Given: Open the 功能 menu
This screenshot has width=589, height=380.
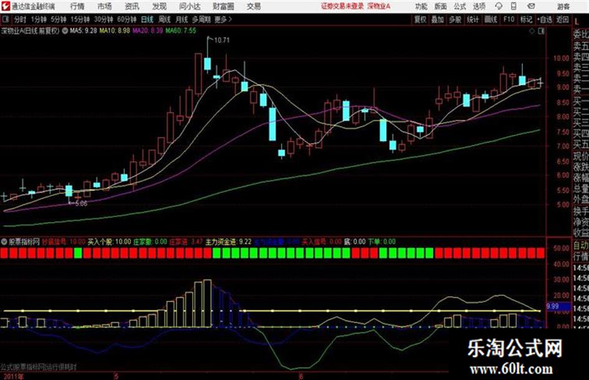Looking at the screenshot, I should coord(421,6).
